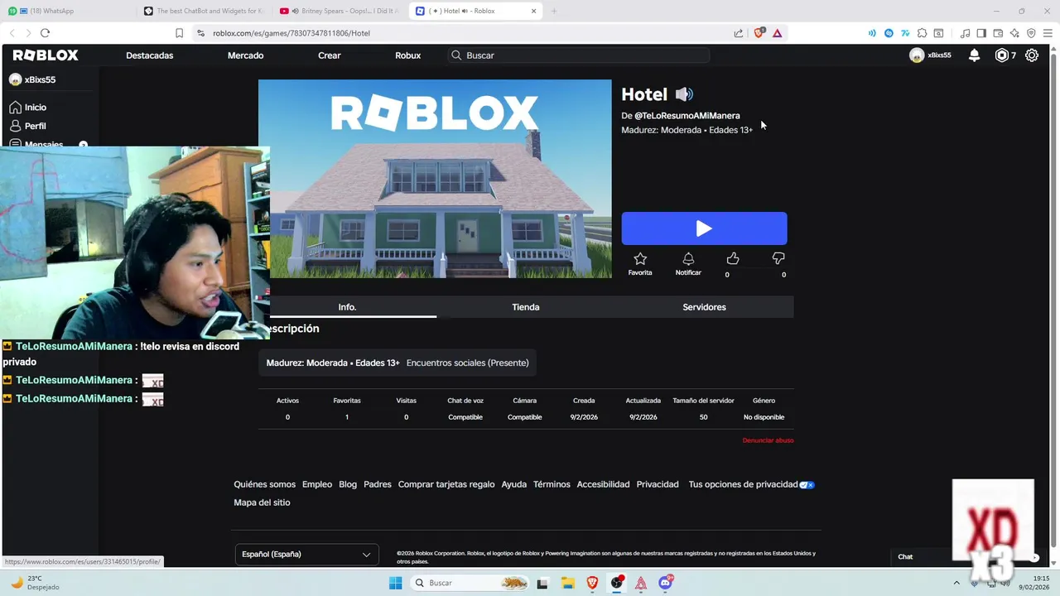1060x596 pixels.
Task: Open Mapa del sitio link
Action: (x=262, y=502)
